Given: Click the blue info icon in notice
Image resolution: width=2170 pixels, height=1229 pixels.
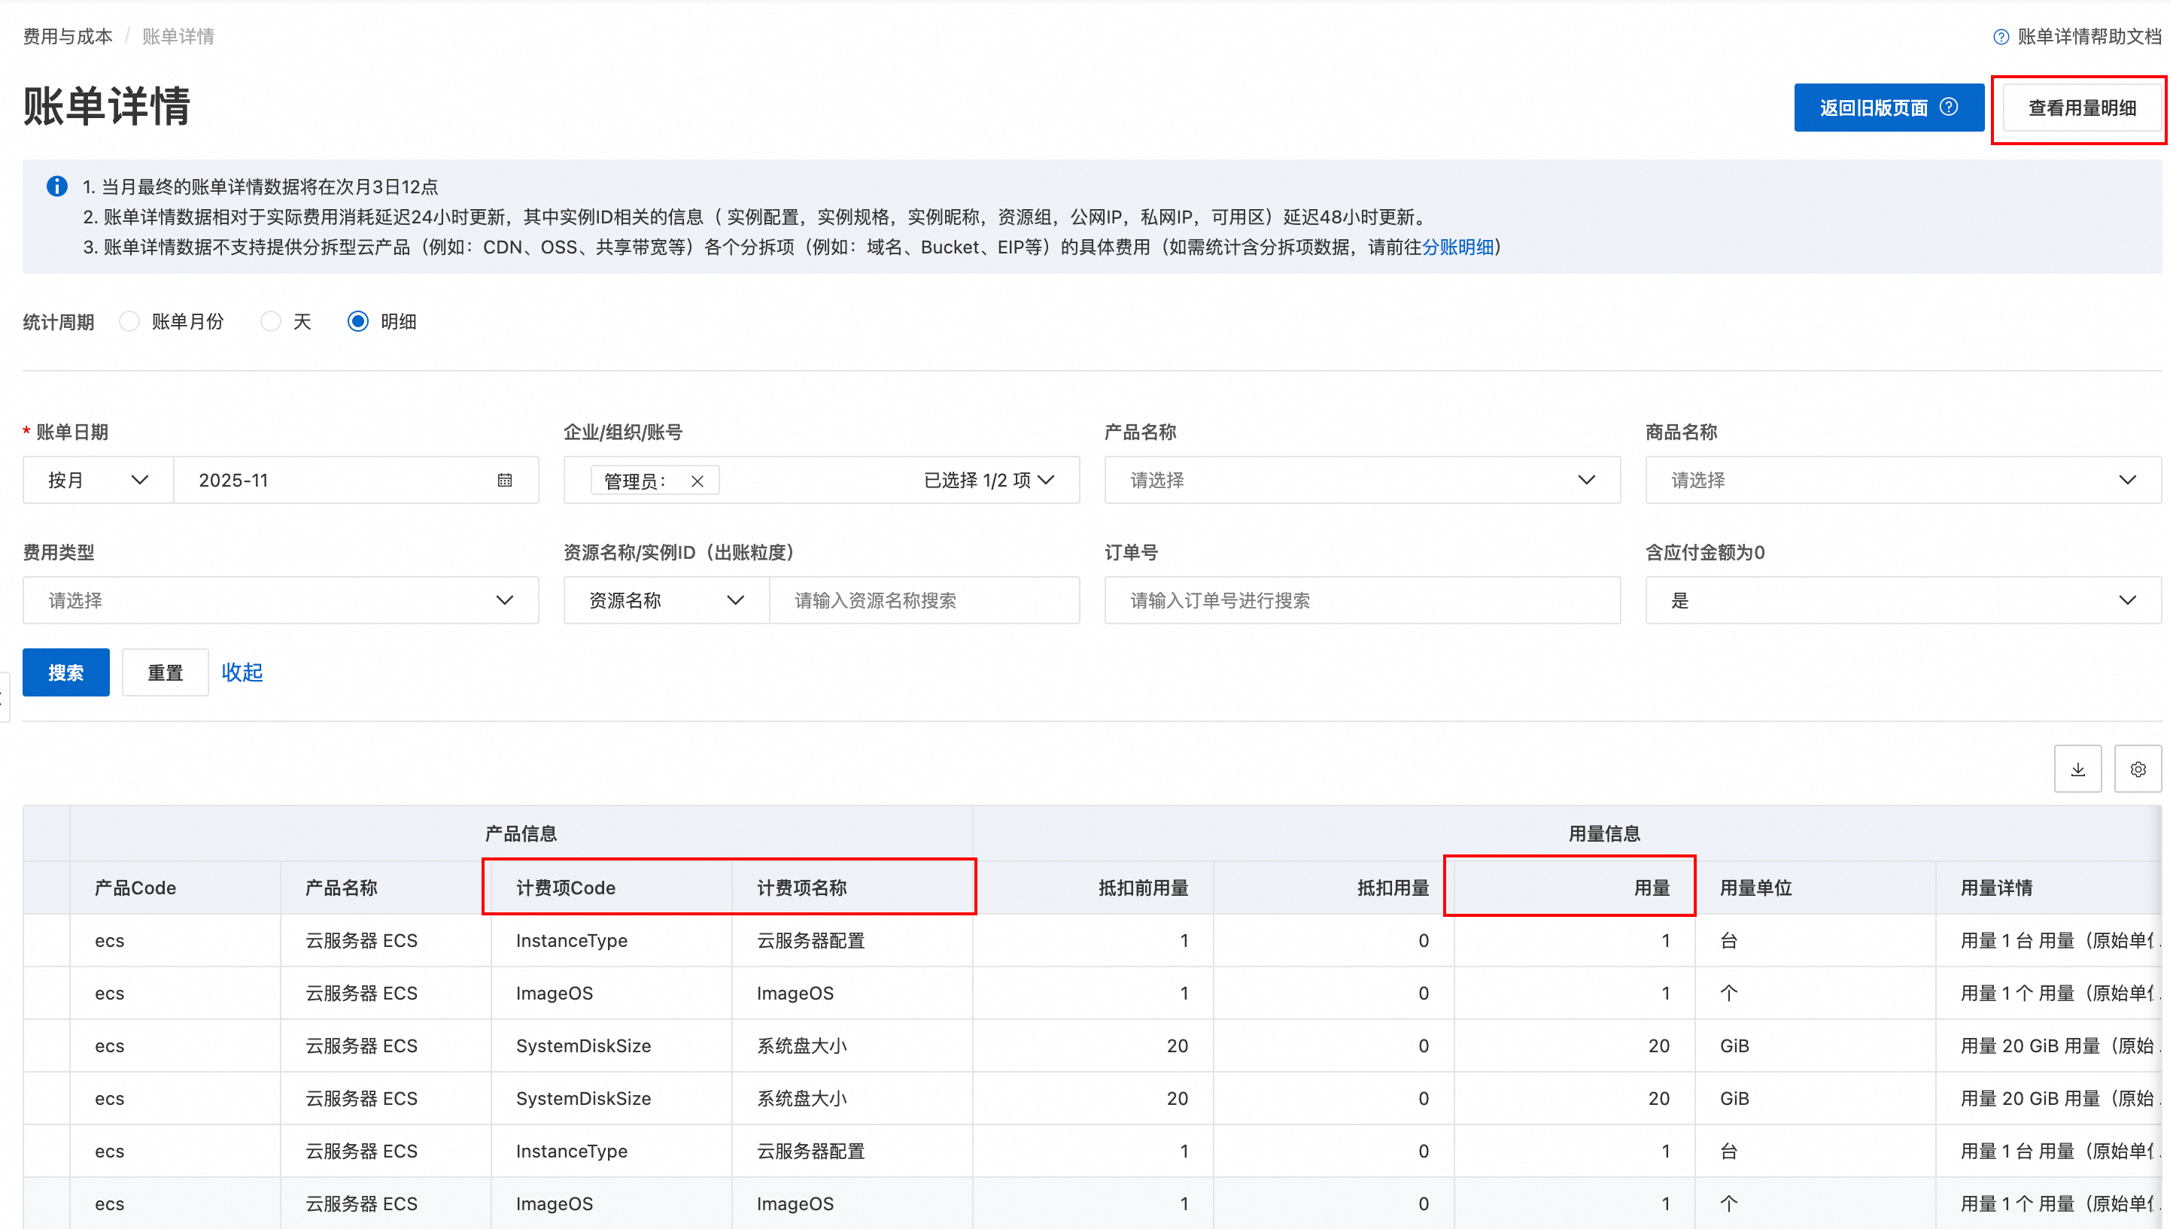Looking at the screenshot, I should click(56, 187).
